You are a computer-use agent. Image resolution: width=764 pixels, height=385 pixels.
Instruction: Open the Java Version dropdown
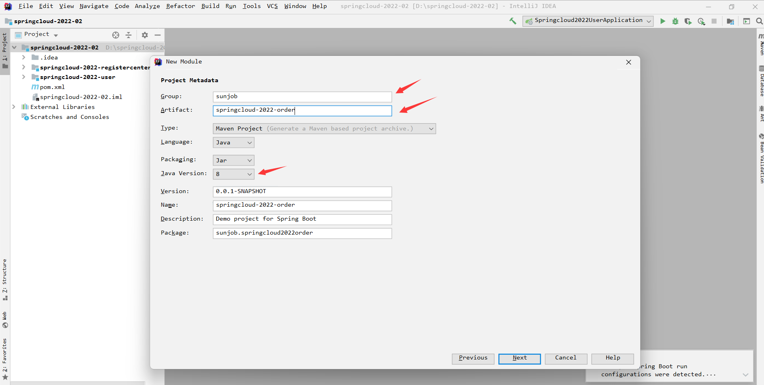(234, 174)
